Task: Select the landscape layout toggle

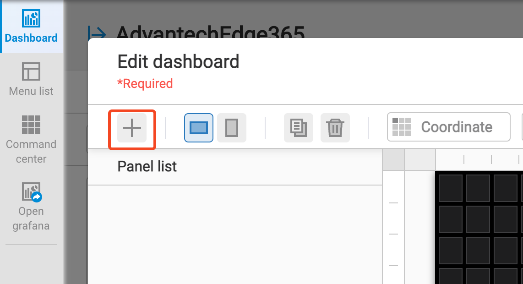Action: [198, 127]
